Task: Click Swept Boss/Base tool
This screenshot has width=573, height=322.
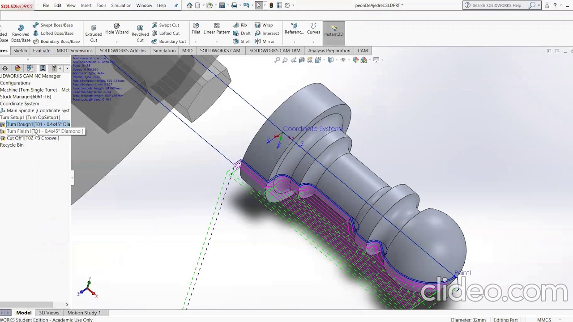Action: tap(53, 25)
